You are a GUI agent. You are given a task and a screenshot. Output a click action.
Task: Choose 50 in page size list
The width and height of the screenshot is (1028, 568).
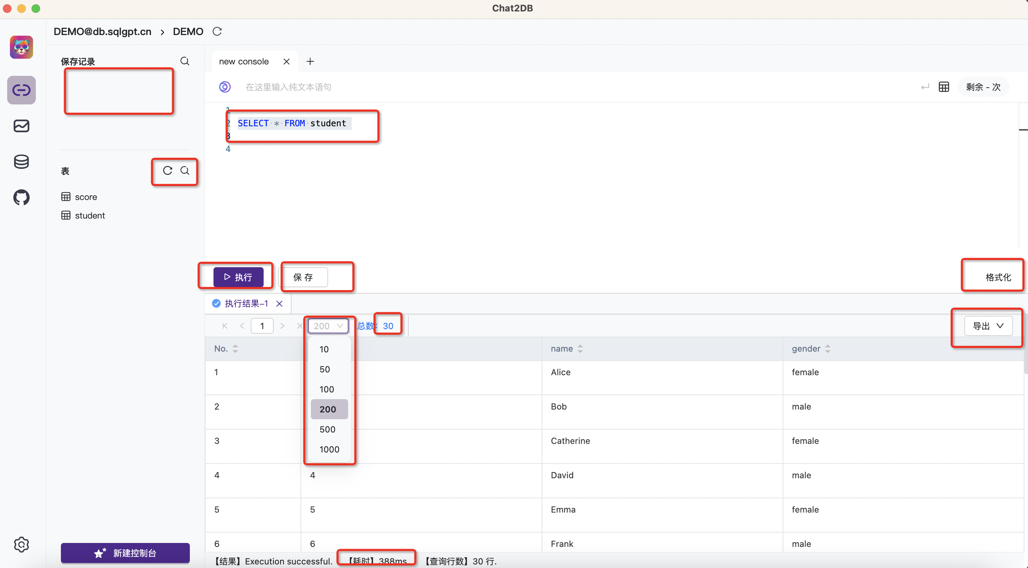click(325, 369)
